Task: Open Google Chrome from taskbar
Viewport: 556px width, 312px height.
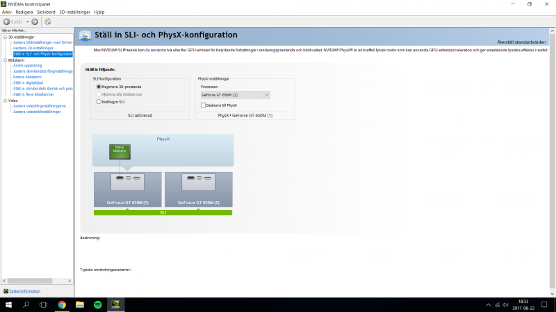Action: click(x=62, y=304)
